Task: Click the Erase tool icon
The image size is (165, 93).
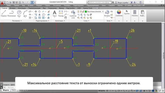Action: (x=49, y=11)
